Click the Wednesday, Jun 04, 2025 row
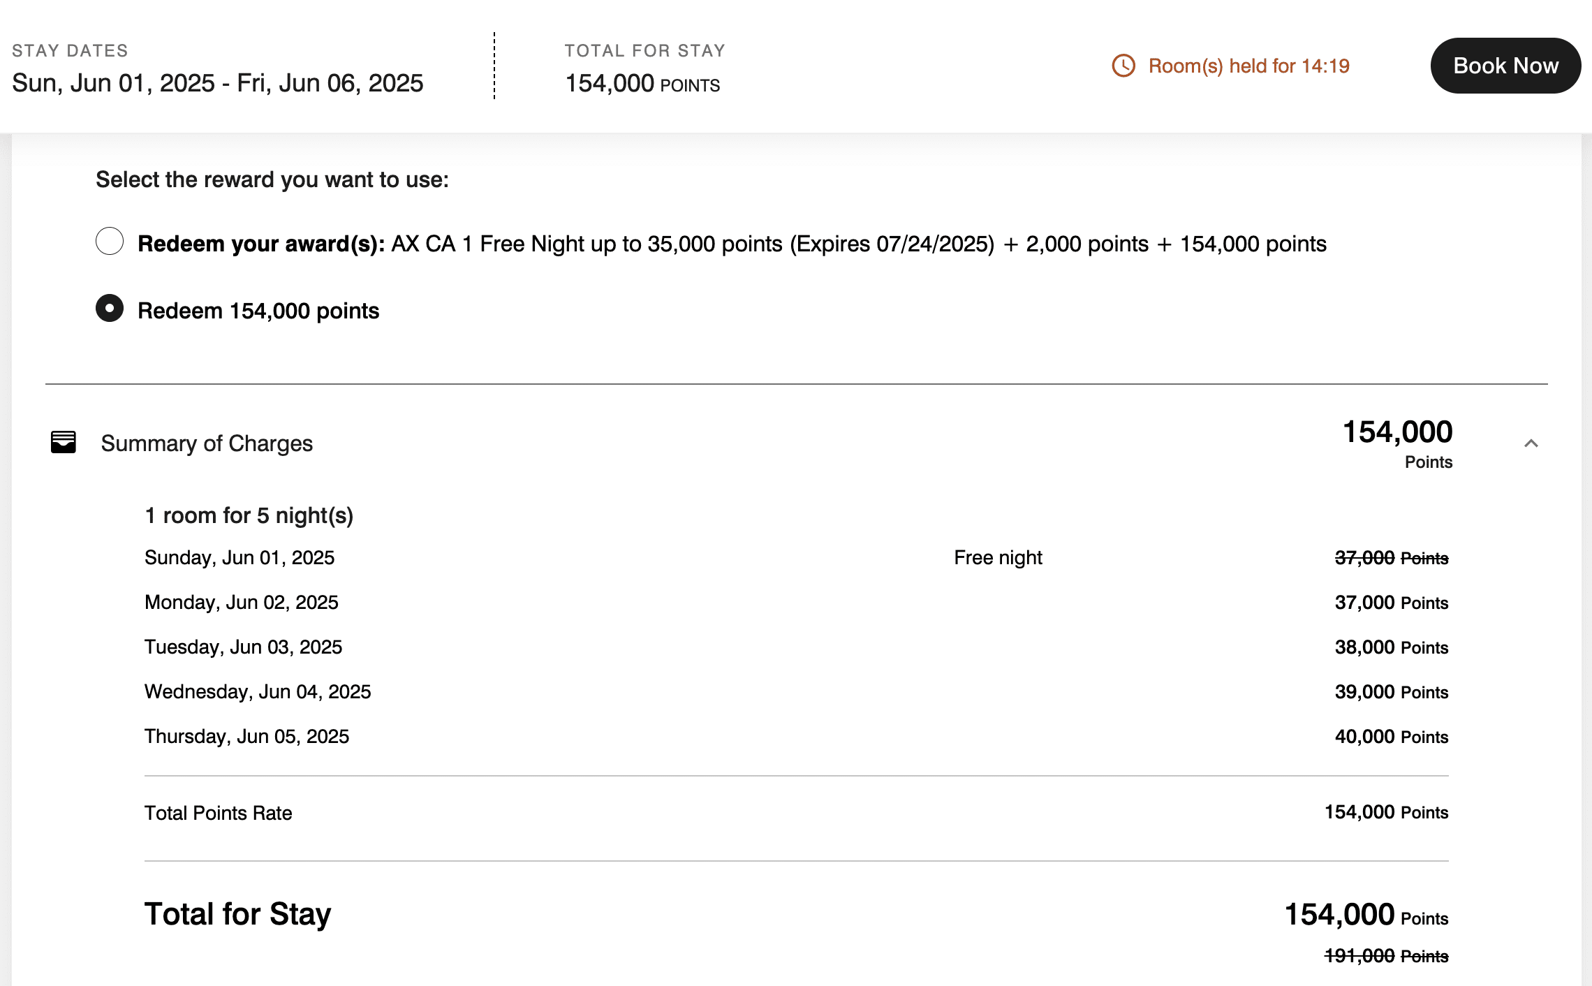The image size is (1592, 986). 258,691
